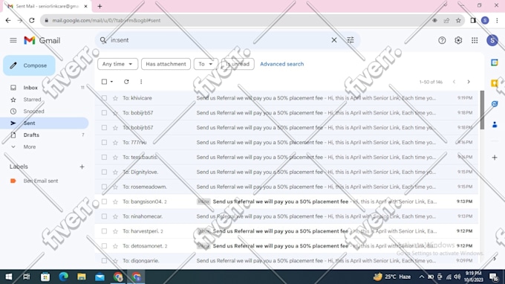The image size is (505, 284).
Task: Open email sent to digongarrie
Action: coord(287,260)
